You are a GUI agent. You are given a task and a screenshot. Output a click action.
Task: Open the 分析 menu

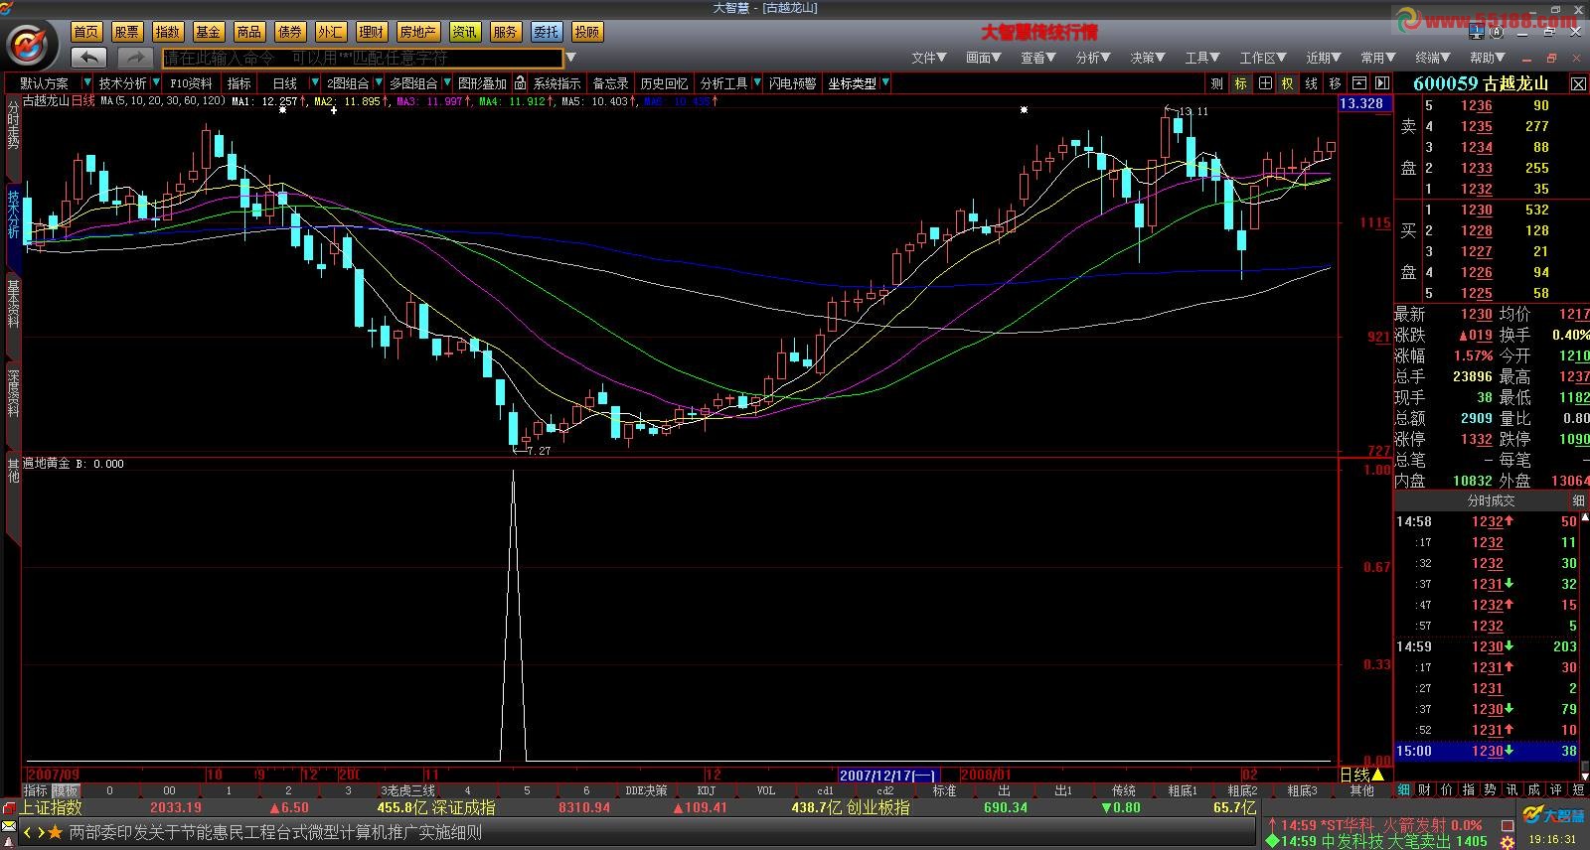click(x=1093, y=58)
